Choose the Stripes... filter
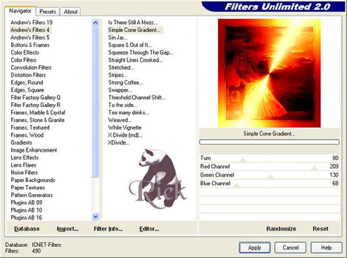This screenshot has height=258, width=347. (x=117, y=75)
